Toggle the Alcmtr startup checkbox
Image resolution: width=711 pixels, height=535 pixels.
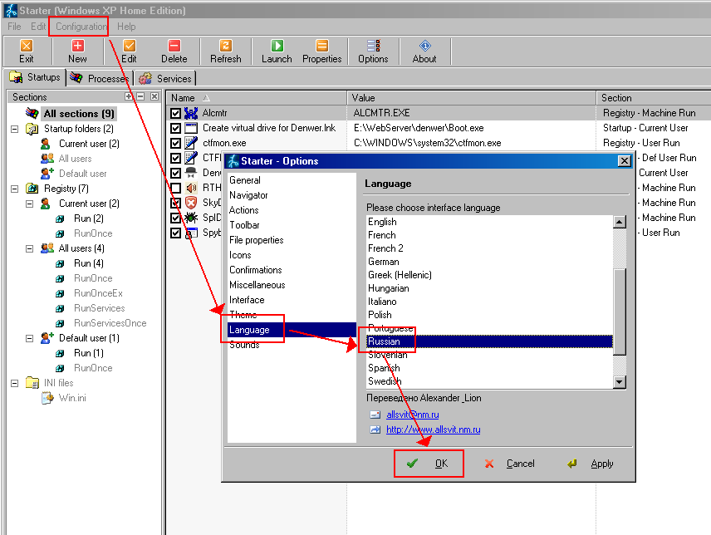pyautogui.click(x=176, y=113)
